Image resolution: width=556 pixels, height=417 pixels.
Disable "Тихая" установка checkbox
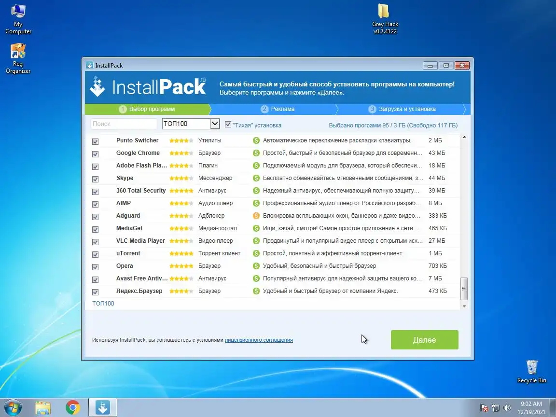[228, 125]
